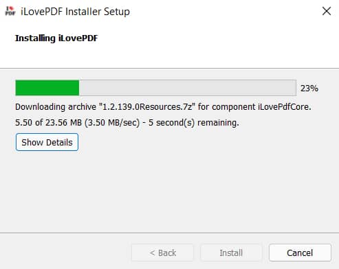
Task: Click the '5.50 of 23.56 MB' size text
Action: (x=48, y=123)
